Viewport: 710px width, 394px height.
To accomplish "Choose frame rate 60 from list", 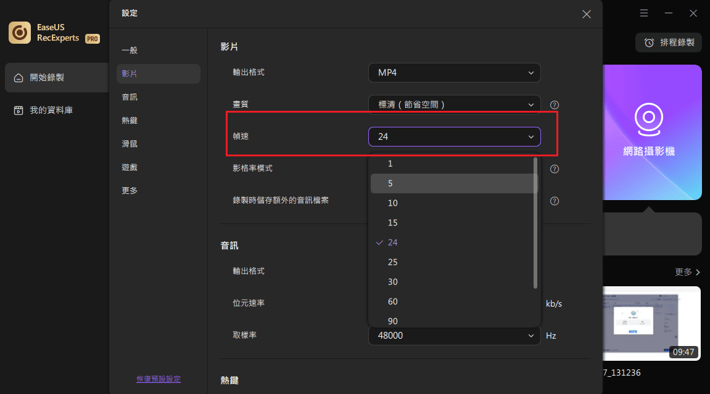I will 452,302.
